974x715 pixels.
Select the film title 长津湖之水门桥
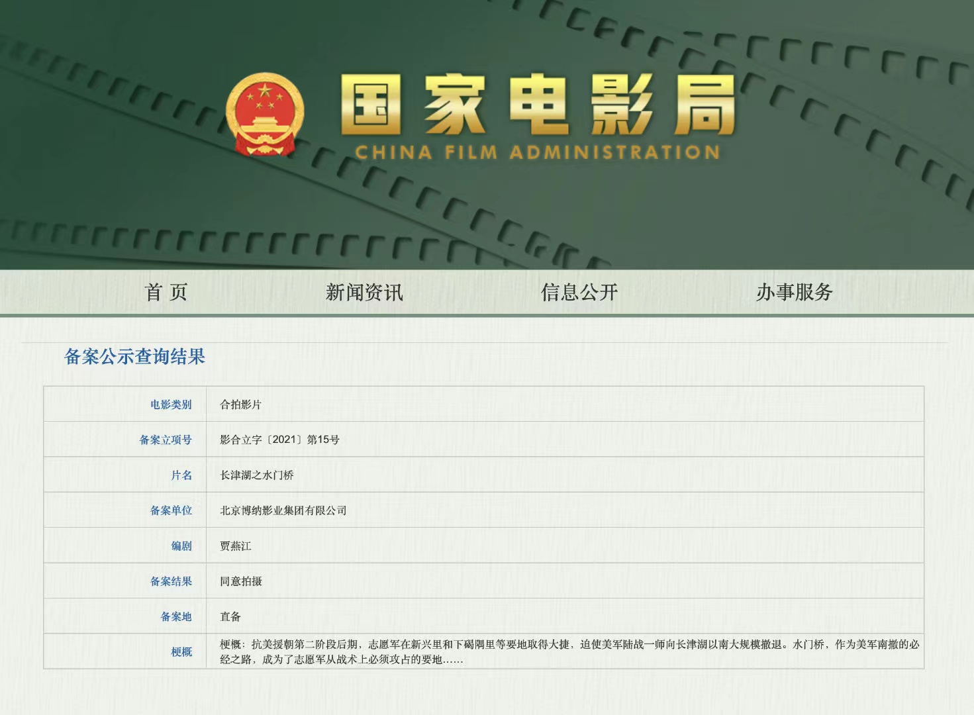tap(257, 475)
